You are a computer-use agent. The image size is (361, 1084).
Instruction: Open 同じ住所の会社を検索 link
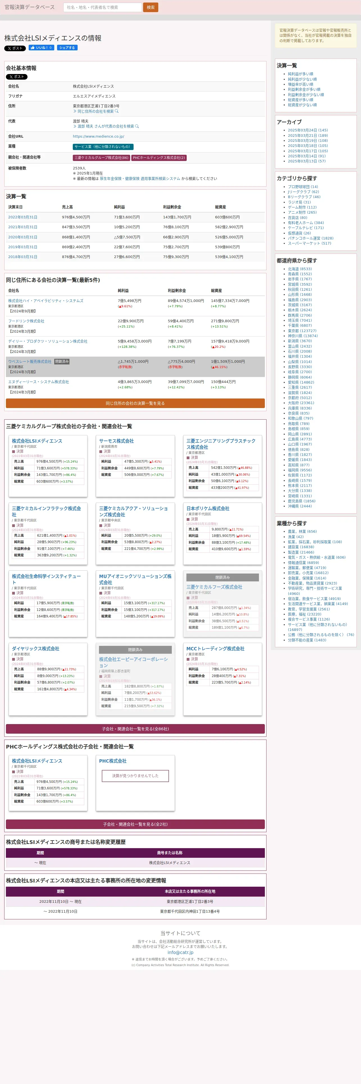[96, 111]
